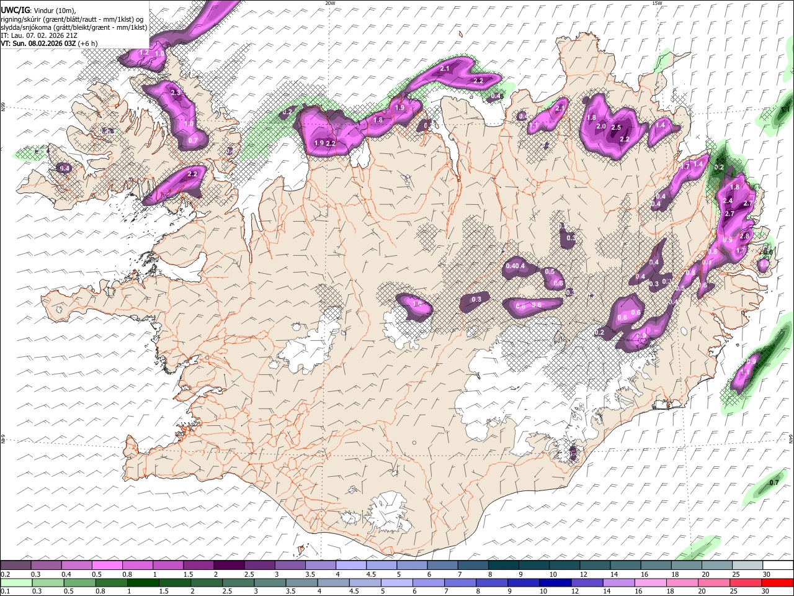Select the 'IT: Lau. 07. 02. 2026 21Z' line
The width and height of the screenshot is (794, 596).
tap(39, 35)
